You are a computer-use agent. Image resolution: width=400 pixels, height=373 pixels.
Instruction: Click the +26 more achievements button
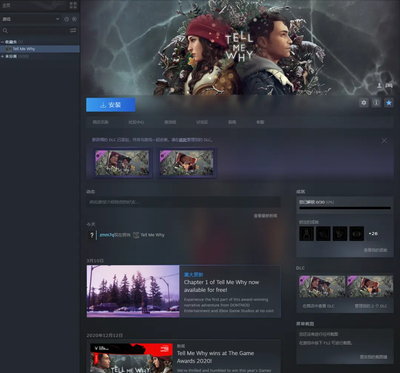pos(373,233)
